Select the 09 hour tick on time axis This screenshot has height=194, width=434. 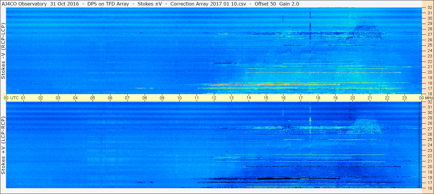point(162,98)
